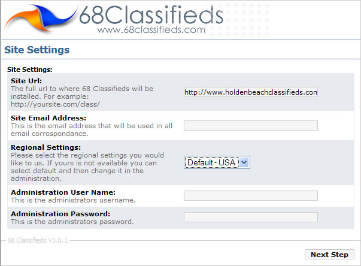Focus the Site Url input field
Screen dimensions: 361x266
pos(250,92)
